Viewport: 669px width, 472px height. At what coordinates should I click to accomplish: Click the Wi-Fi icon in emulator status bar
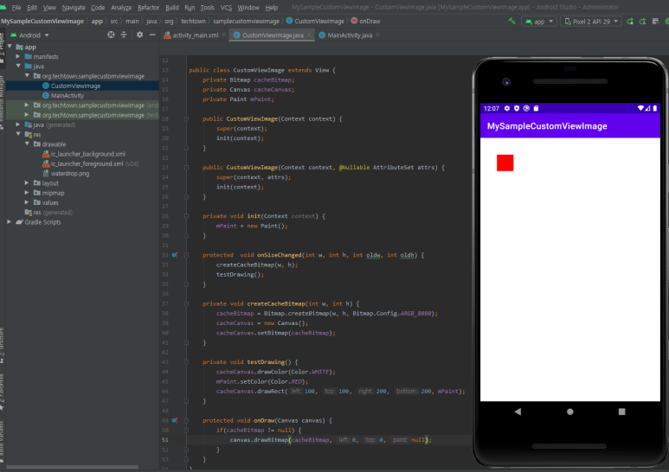640,108
